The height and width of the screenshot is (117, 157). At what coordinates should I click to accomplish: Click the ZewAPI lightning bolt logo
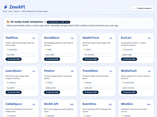[6, 7]
